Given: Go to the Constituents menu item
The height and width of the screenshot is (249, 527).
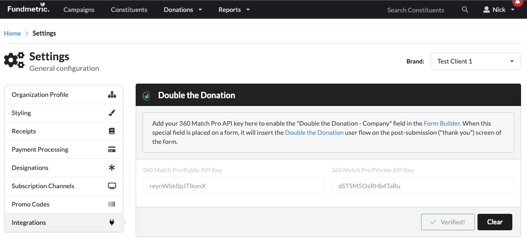Looking at the screenshot, I should point(129,10).
